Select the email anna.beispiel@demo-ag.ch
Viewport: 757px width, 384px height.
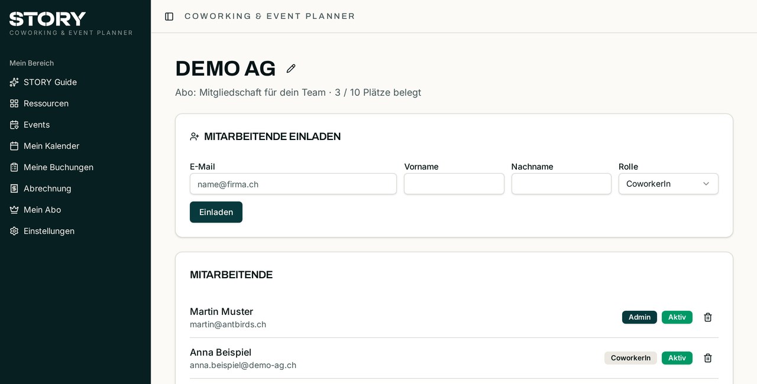(x=243, y=365)
